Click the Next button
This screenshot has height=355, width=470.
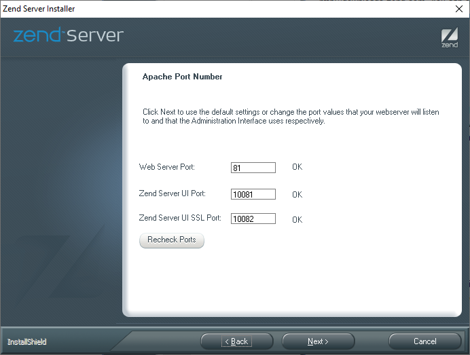point(318,341)
